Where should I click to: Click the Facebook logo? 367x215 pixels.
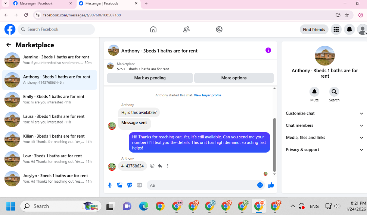(10, 29)
